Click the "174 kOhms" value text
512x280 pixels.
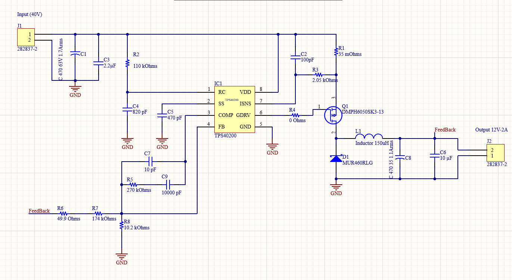coord(104,219)
